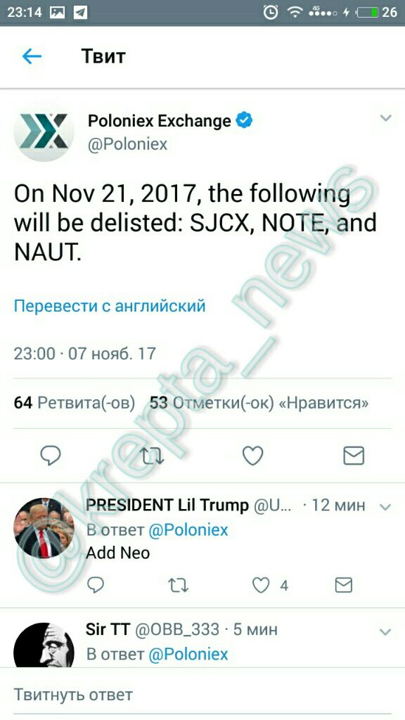View the 53 «Нравится» likes list
The image size is (405, 720).
click(x=259, y=403)
